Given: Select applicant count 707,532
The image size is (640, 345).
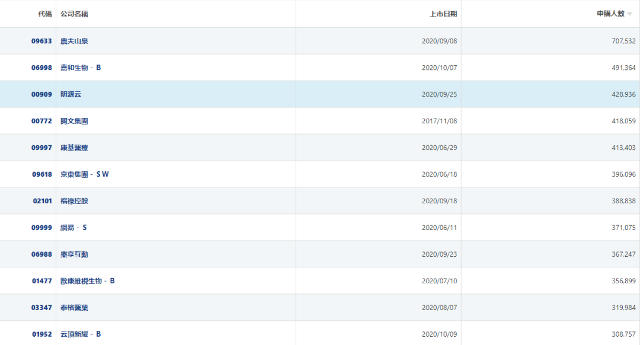Looking at the screenshot, I should click(623, 41).
